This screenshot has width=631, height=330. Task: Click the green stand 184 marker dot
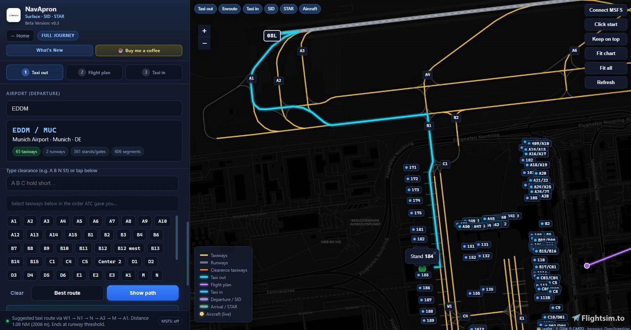[422, 268]
